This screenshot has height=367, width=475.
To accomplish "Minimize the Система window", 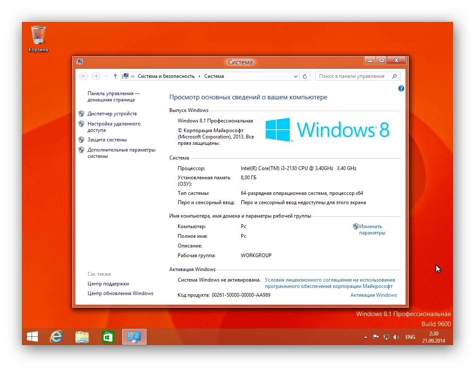I will click(370, 61).
